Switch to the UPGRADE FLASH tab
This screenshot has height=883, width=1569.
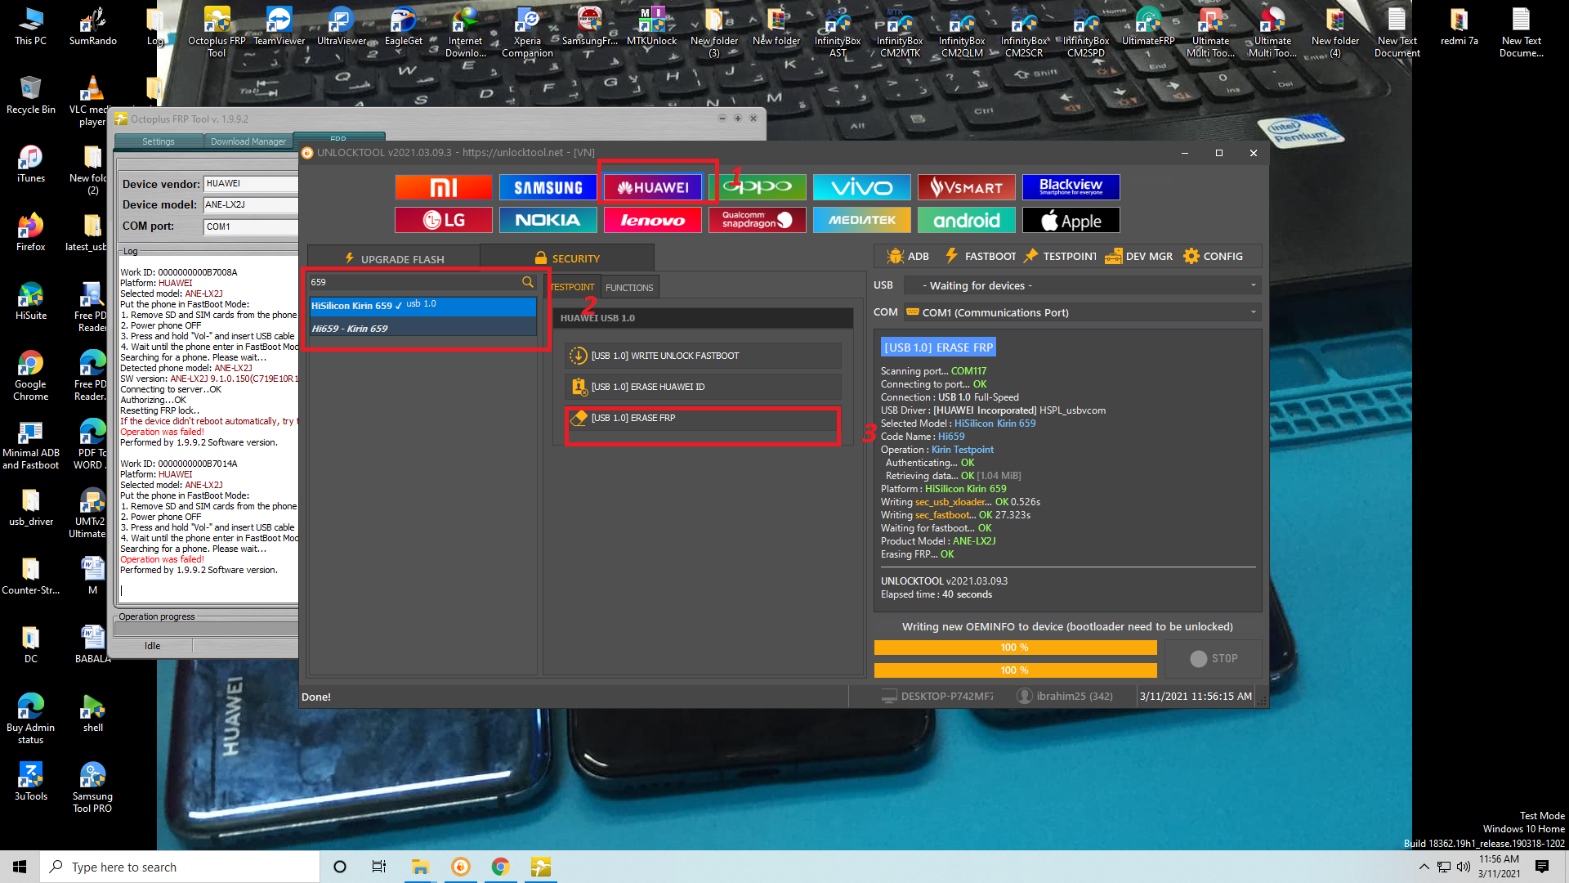[x=394, y=258]
